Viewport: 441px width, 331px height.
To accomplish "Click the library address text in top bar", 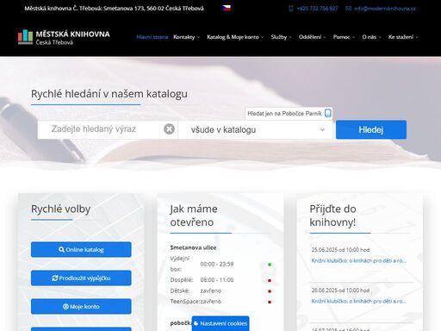I will tap(114, 9).
